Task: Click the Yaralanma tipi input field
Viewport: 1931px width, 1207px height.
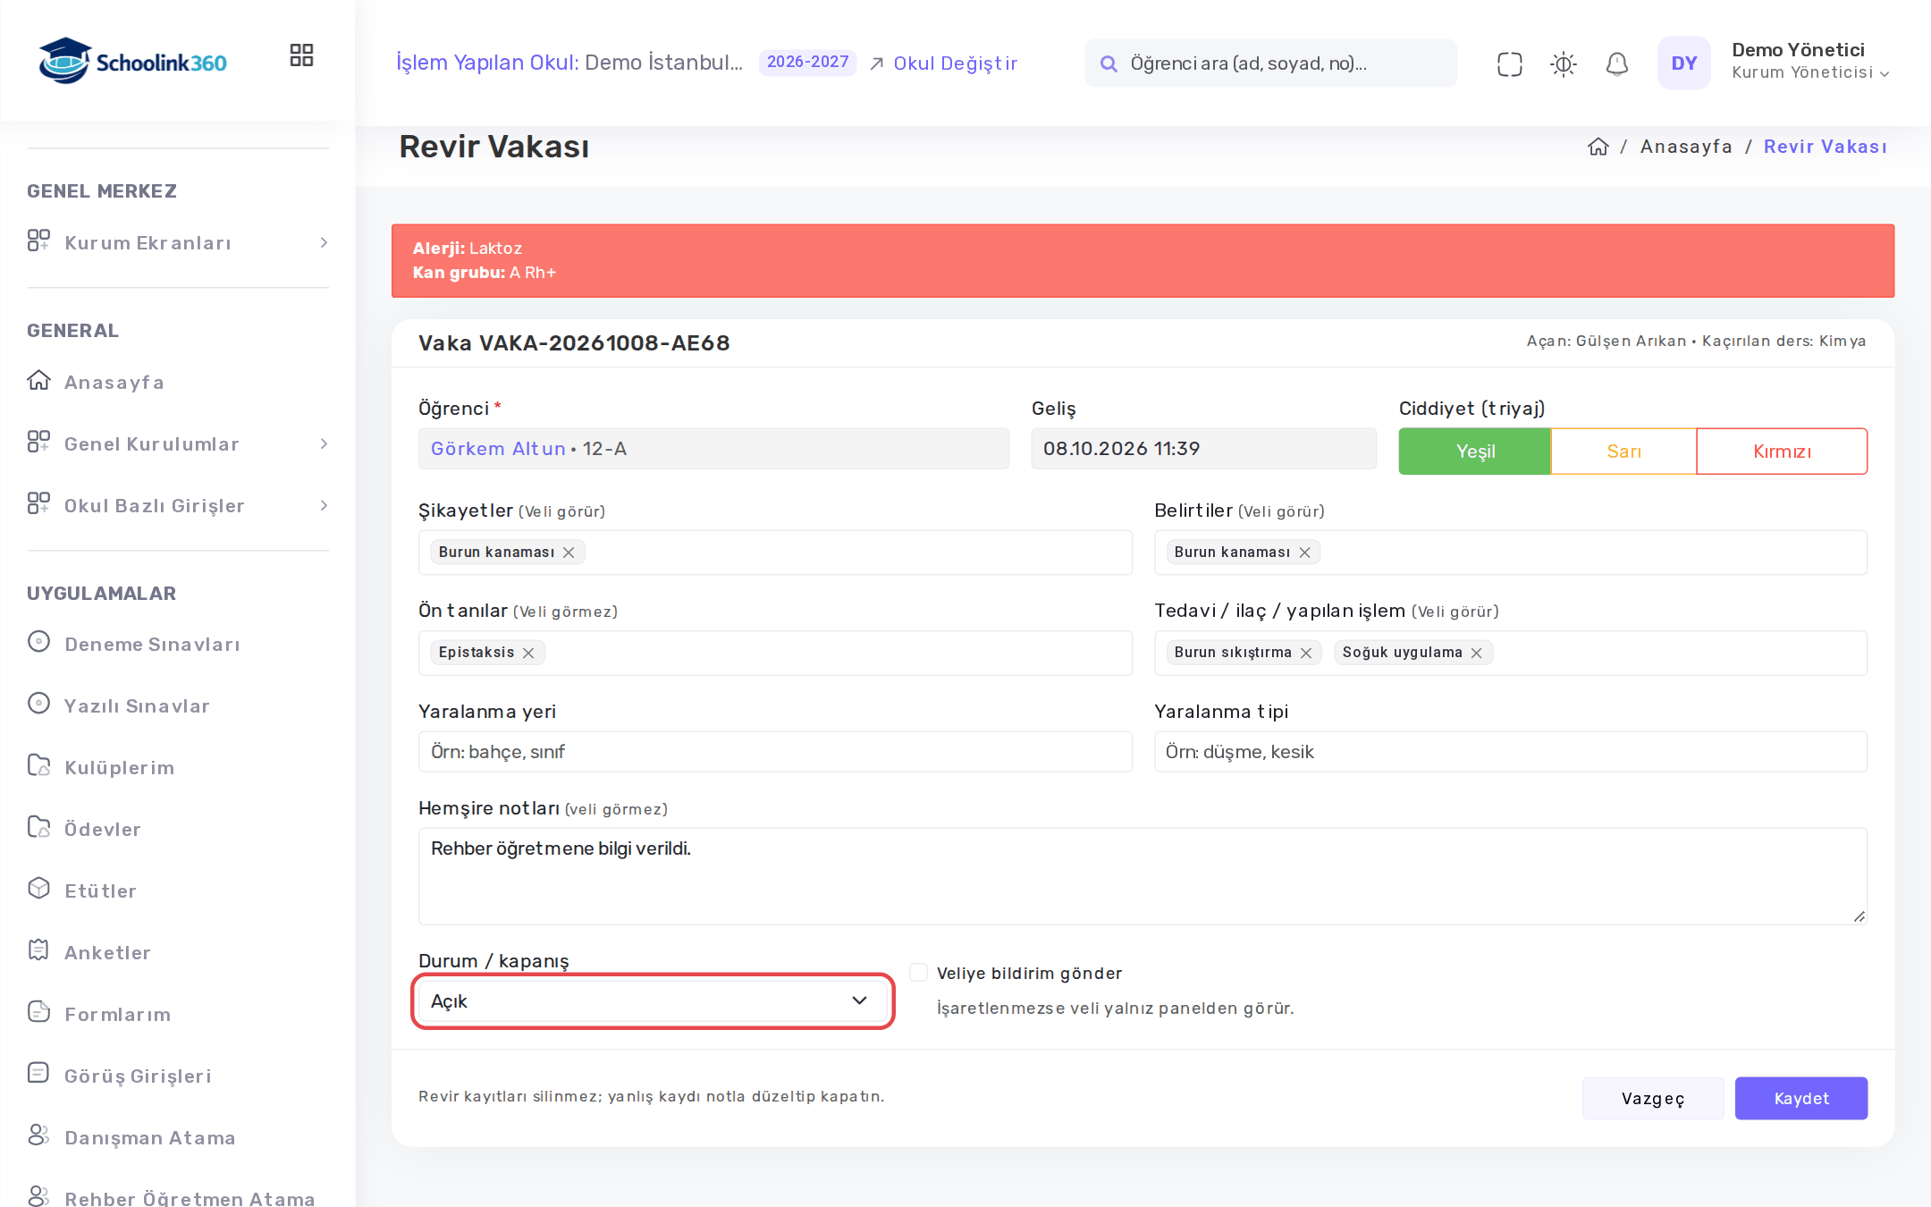Action: (1511, 752)
